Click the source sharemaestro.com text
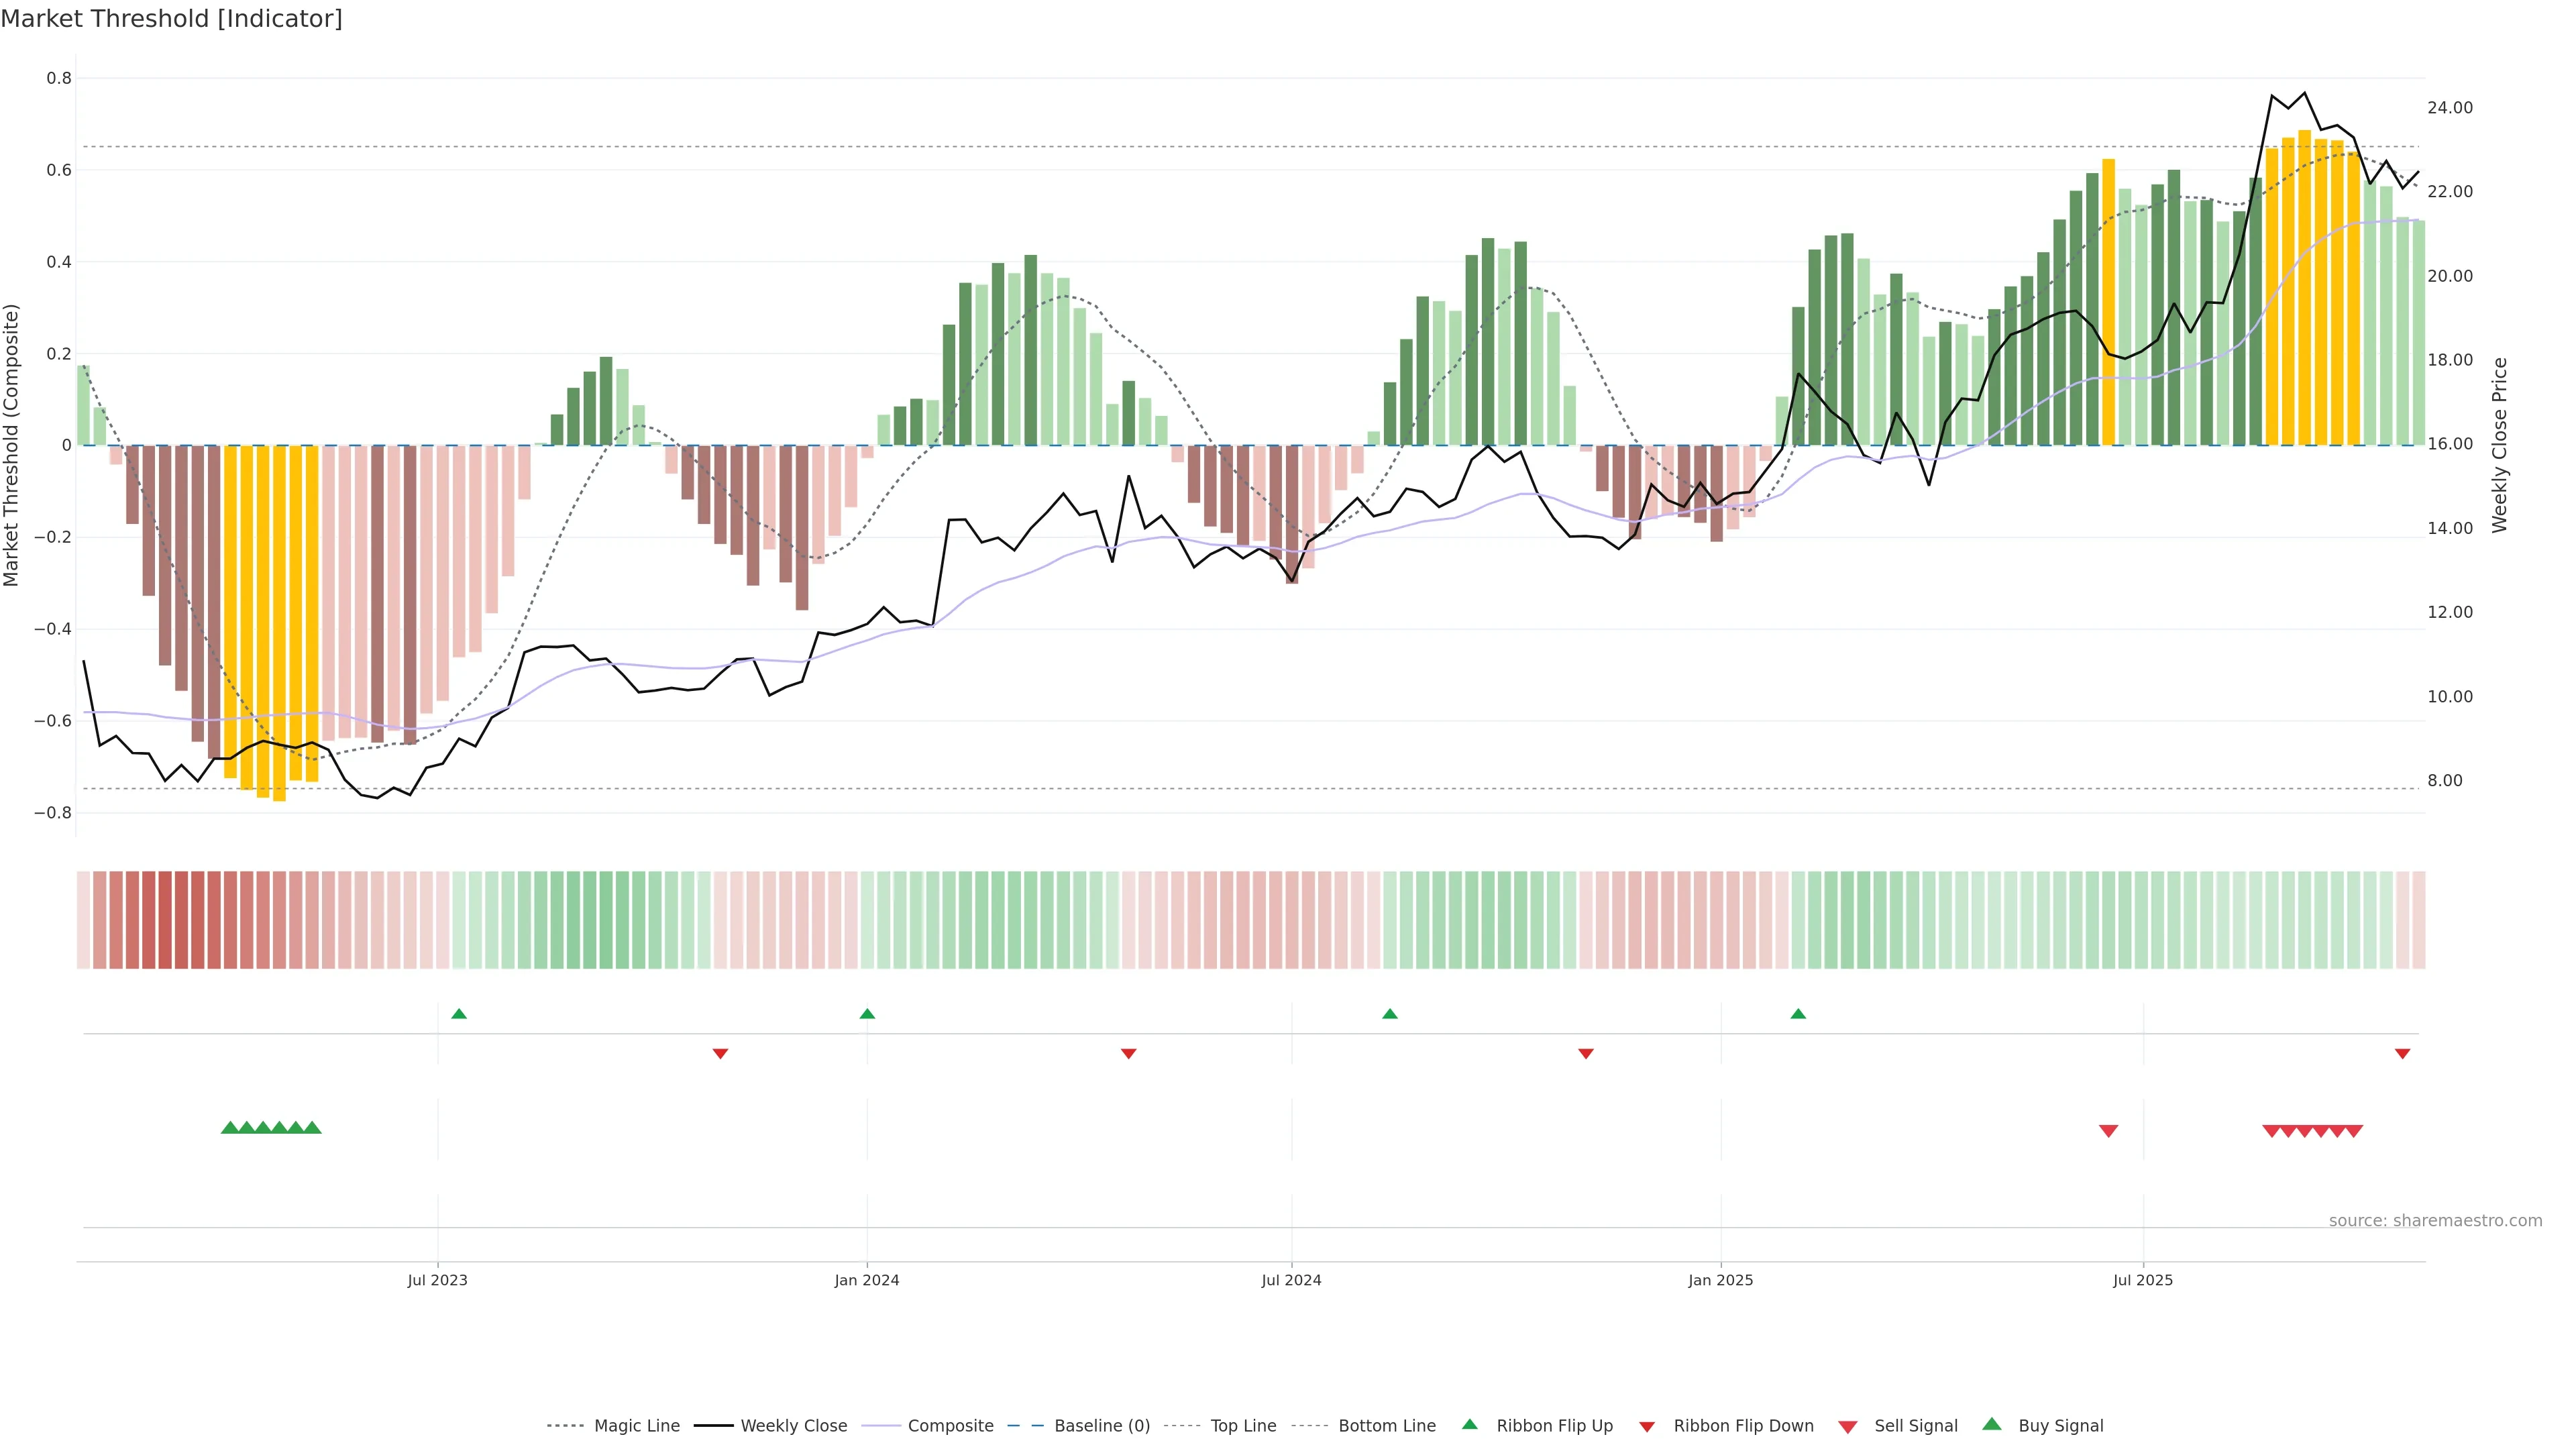Image resolution: width=2576 pixels, height=1449 pixels. point(2435,1220)
